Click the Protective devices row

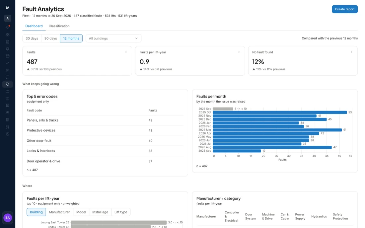point(105,130)
